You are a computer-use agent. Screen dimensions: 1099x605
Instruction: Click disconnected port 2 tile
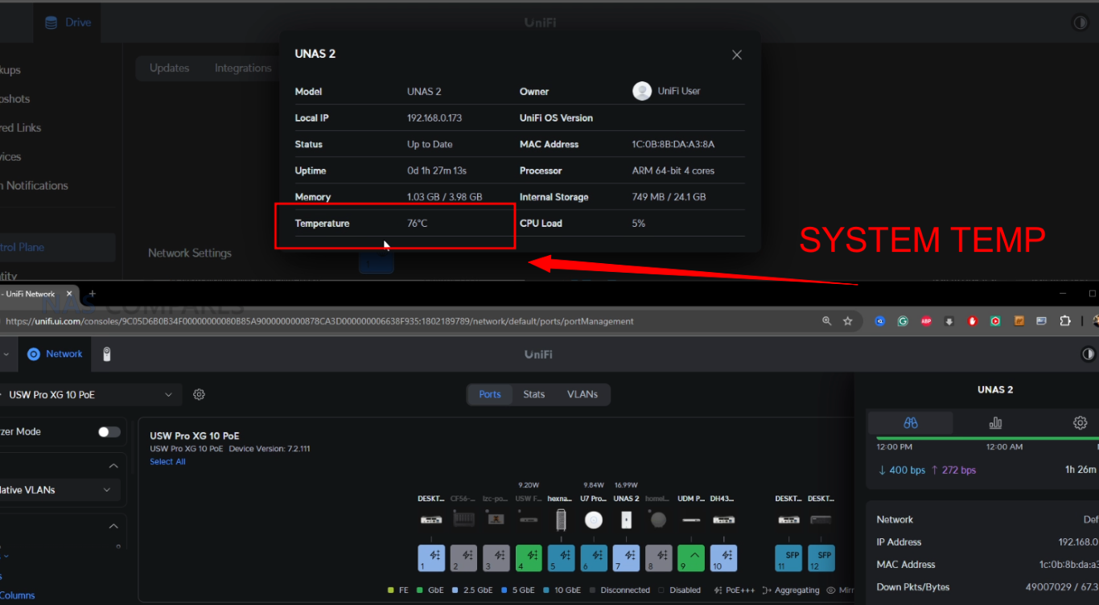tap(464, 558)
